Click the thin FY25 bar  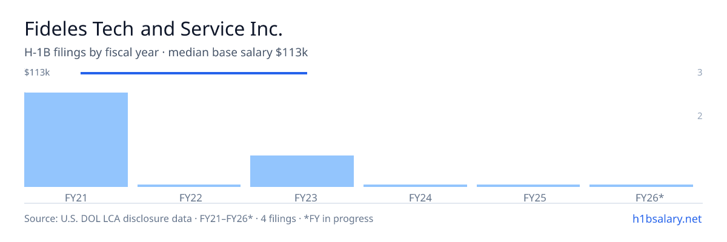[x=528, y=186]
